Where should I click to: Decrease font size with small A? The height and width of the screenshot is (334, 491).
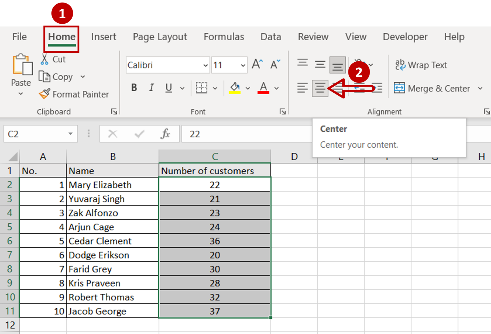(275, 65)
